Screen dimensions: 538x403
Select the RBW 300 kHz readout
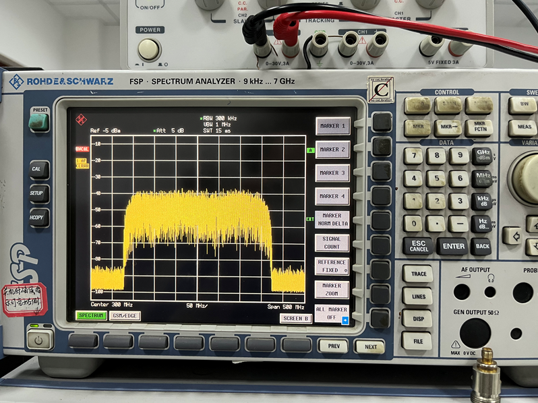(218, 119)
